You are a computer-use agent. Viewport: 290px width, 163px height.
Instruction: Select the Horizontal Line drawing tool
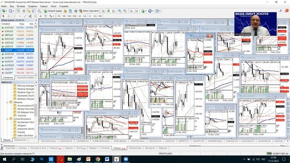point(20,16)
